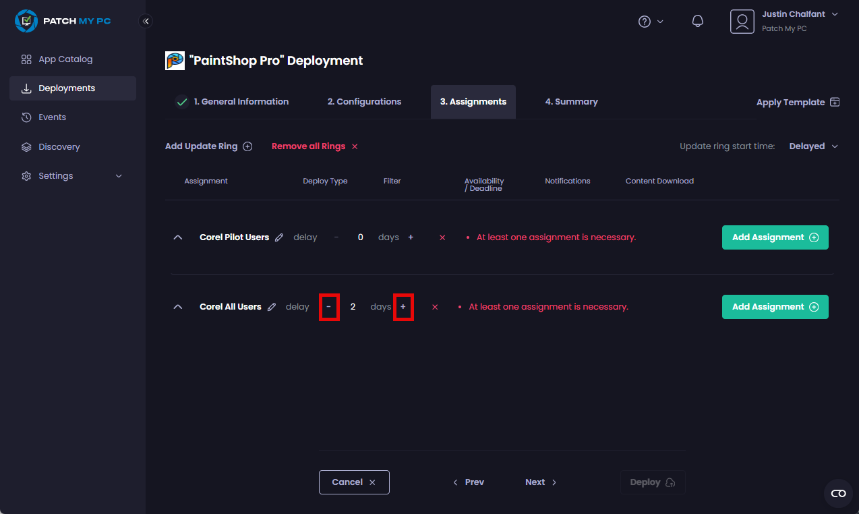The image size is (859, 514).
Task: Click the Next button
Action: click(x=540, y=482)
